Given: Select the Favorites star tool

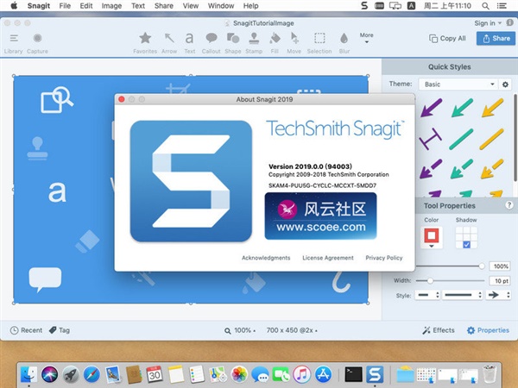Looking at the screenshot, I should point(145,43).
